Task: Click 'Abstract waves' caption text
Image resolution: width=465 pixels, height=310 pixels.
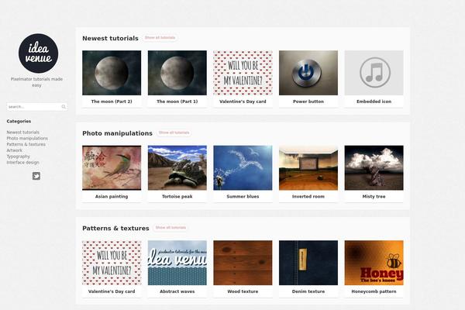Action: [177, 291]
